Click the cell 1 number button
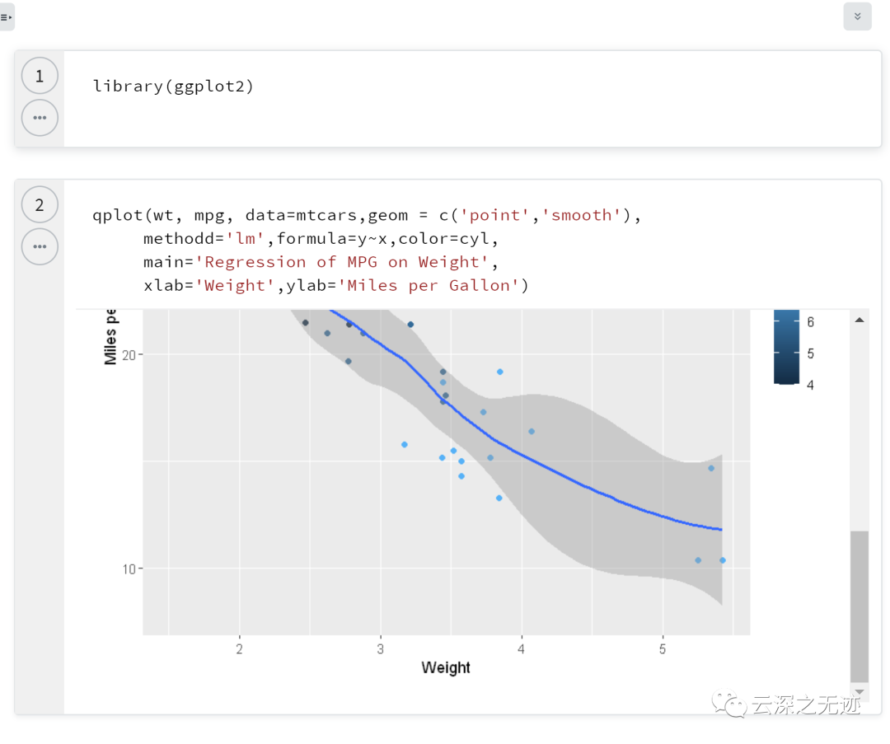Screen dimensions: 890x744 [40, 77]
